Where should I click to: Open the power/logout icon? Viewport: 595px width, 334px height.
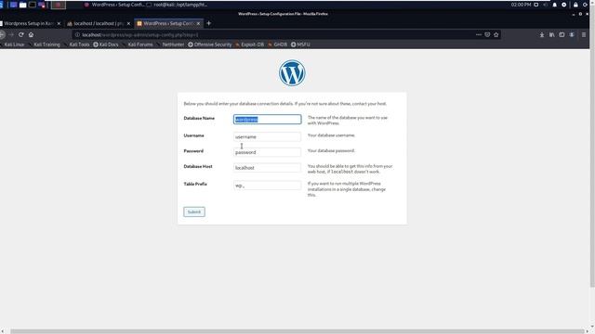(x=585, y=5)
